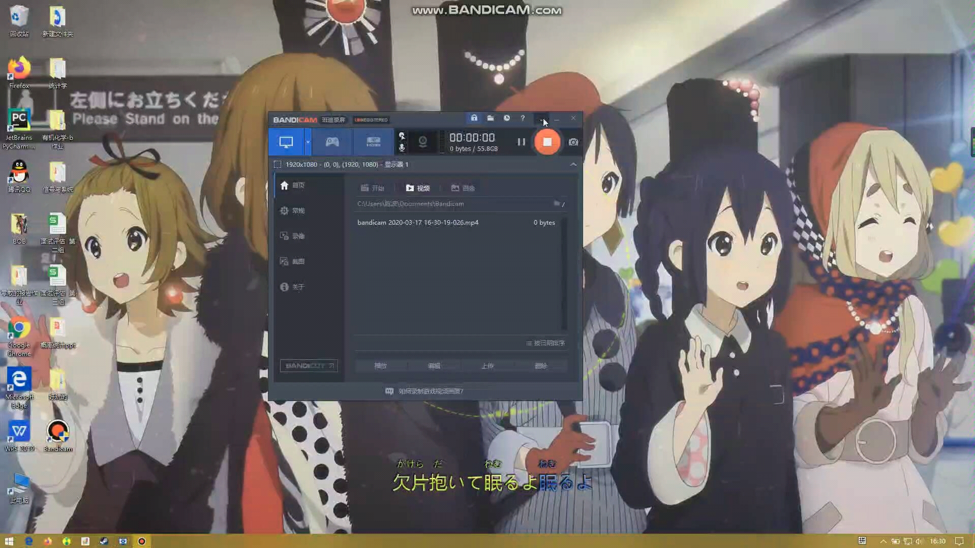Screen dimensions: 975x548
Task: Open Microsoft Edge desktop icon
Action: (x=19, y=388)
